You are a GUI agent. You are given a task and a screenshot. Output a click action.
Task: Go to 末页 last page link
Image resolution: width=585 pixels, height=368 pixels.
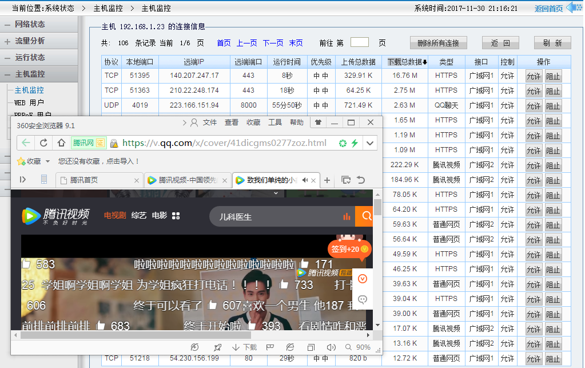tap(296, 43)
